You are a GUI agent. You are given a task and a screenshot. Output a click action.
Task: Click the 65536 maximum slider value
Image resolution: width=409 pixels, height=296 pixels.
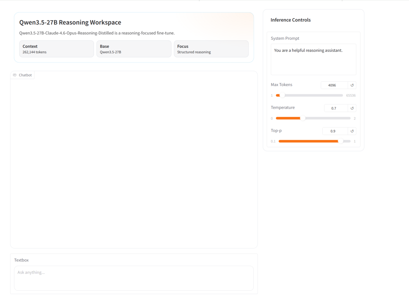click(351, 95)
